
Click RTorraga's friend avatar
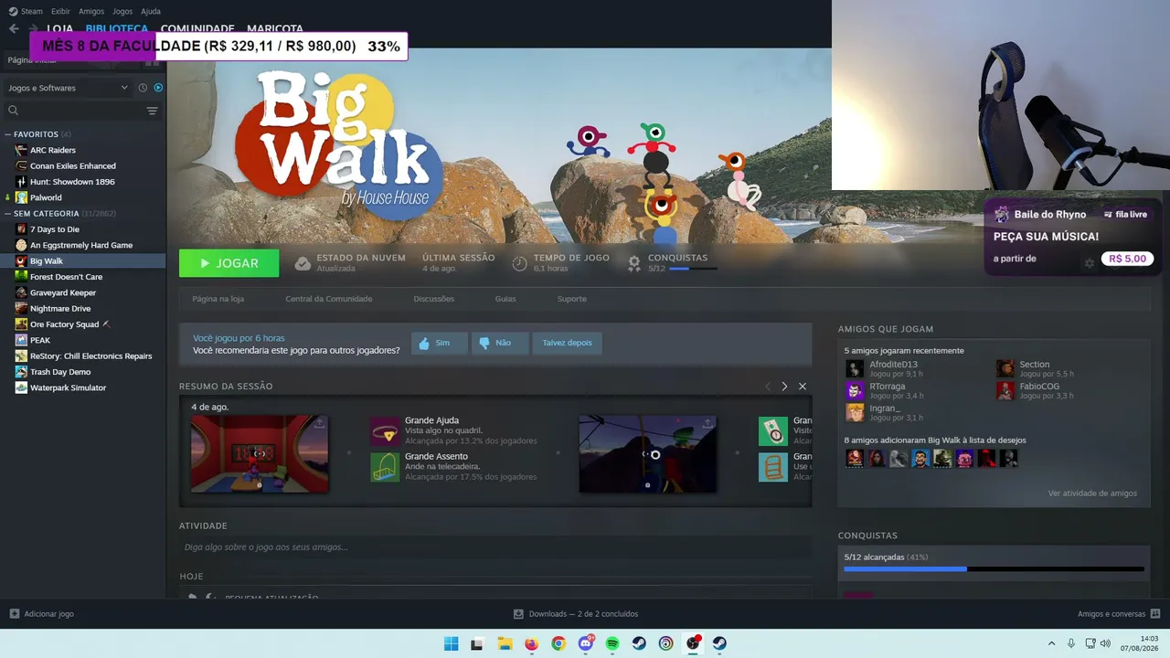855,390
